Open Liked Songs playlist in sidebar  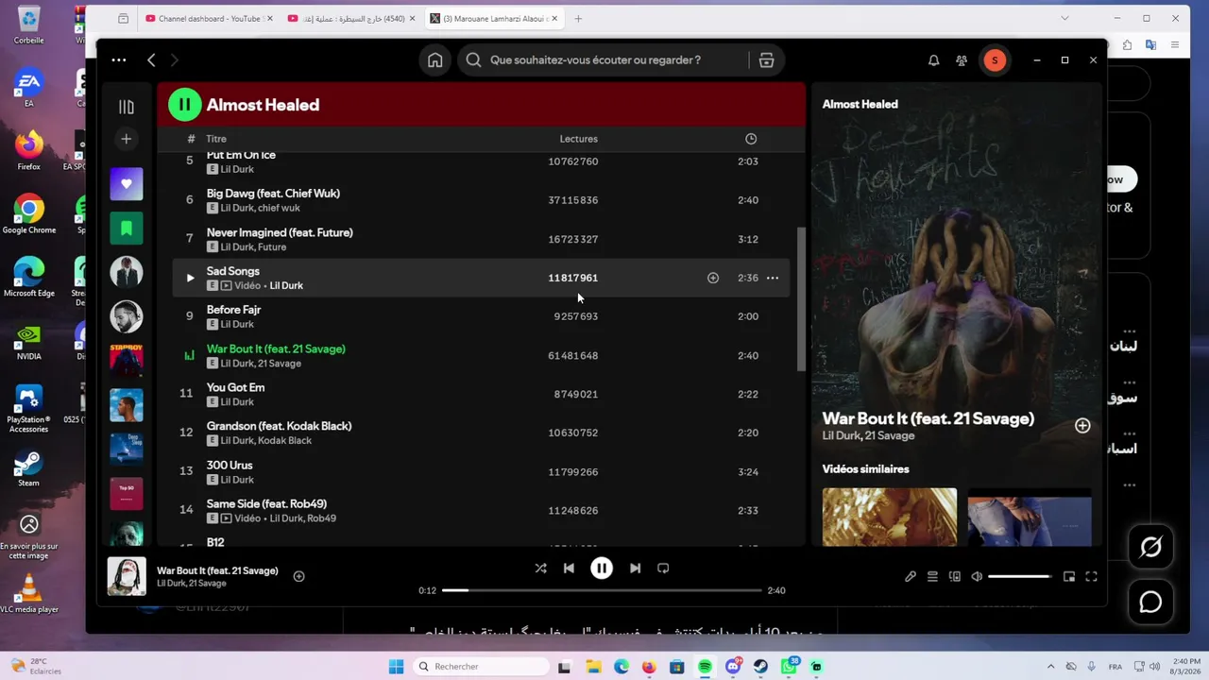tap(126, 183)
